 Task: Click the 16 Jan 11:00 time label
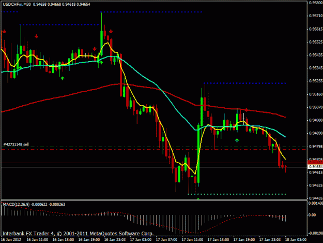(x=37, y=240)
